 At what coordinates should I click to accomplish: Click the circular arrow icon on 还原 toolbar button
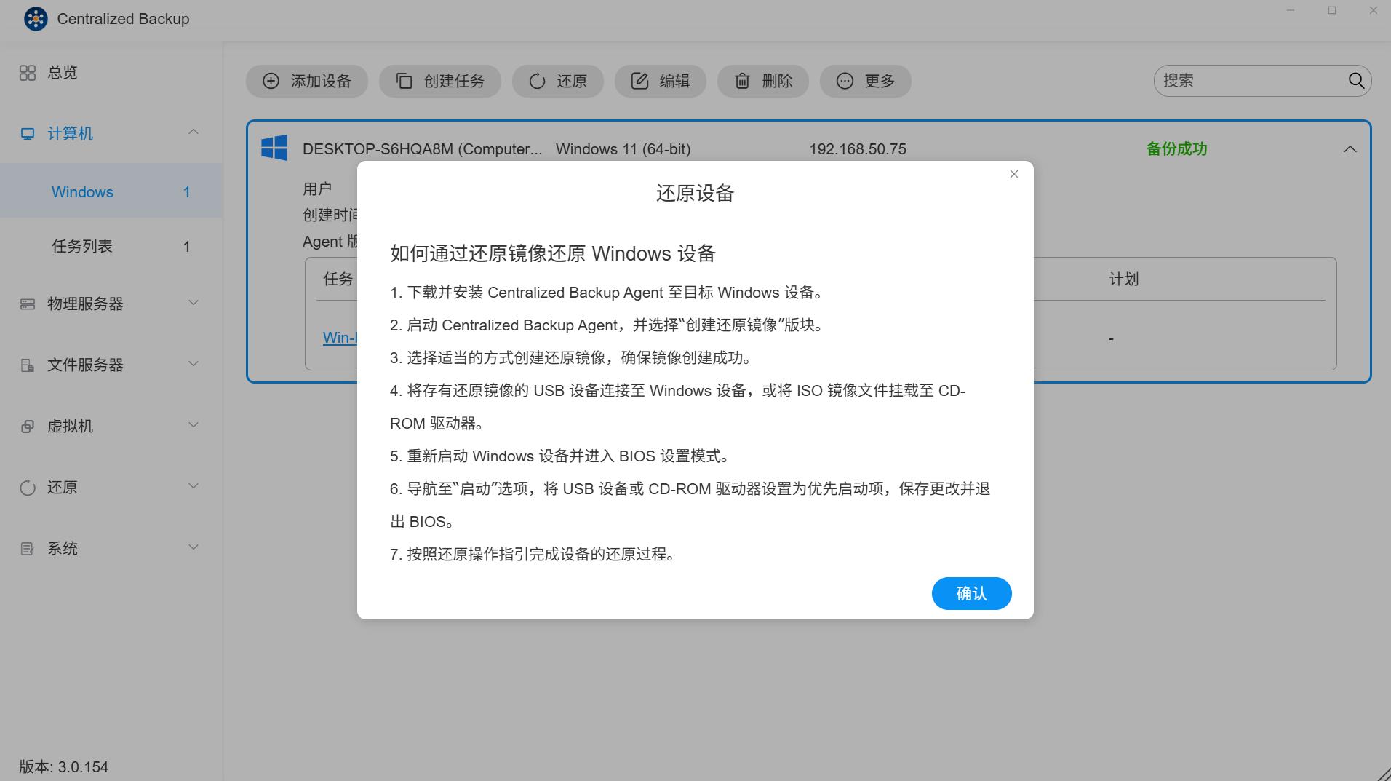[x=537, y=81]
